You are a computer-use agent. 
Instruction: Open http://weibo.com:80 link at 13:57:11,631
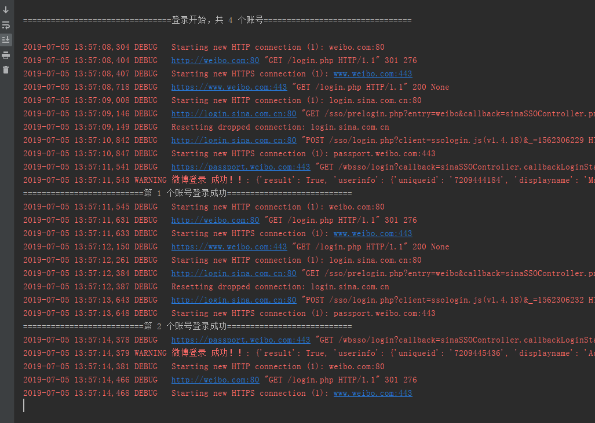[215, 220]
